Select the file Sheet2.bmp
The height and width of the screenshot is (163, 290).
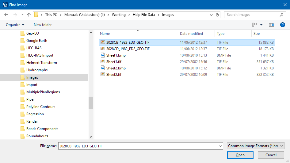pos(187,68)
